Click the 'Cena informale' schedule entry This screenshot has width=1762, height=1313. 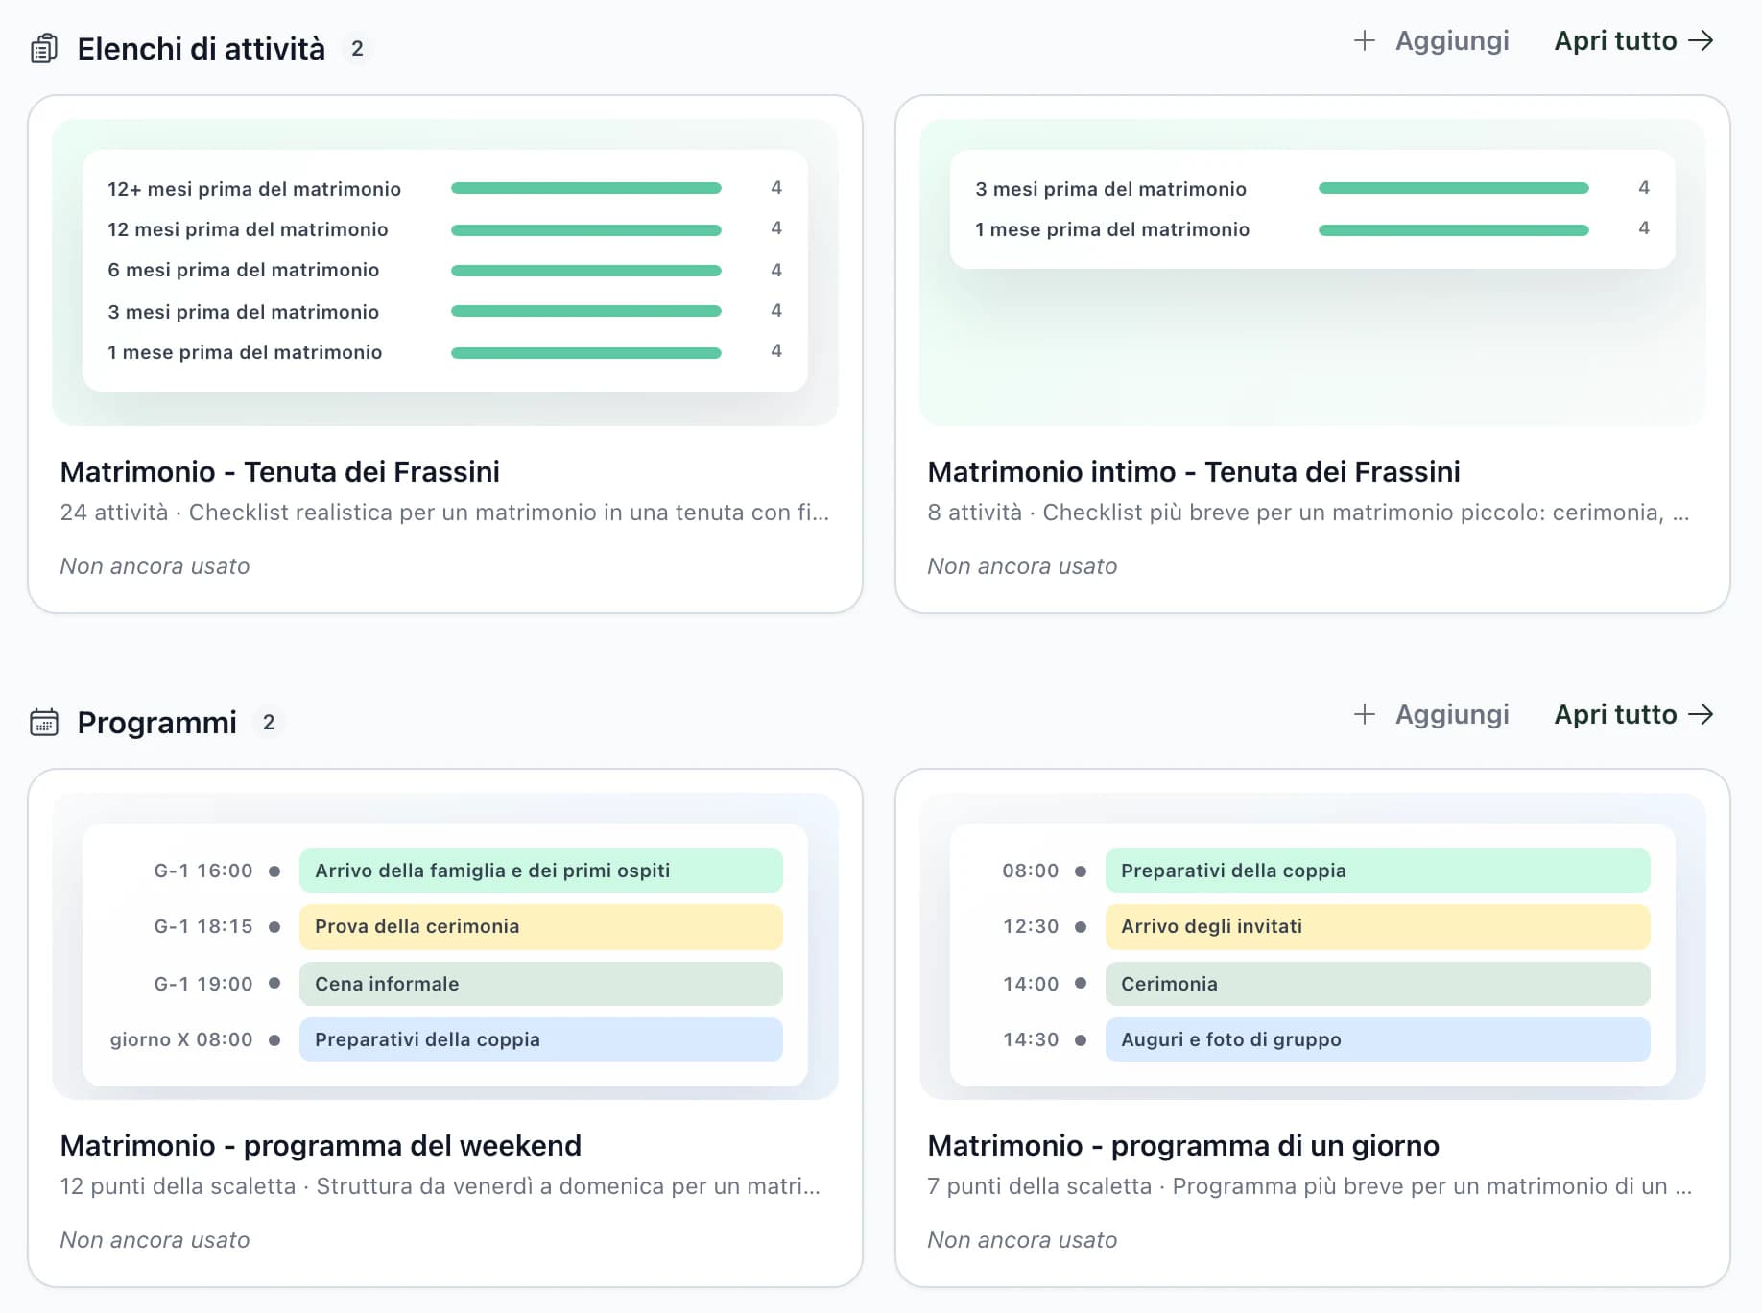point(541,984)
